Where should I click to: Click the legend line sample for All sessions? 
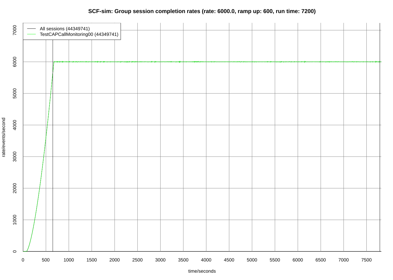32,29
